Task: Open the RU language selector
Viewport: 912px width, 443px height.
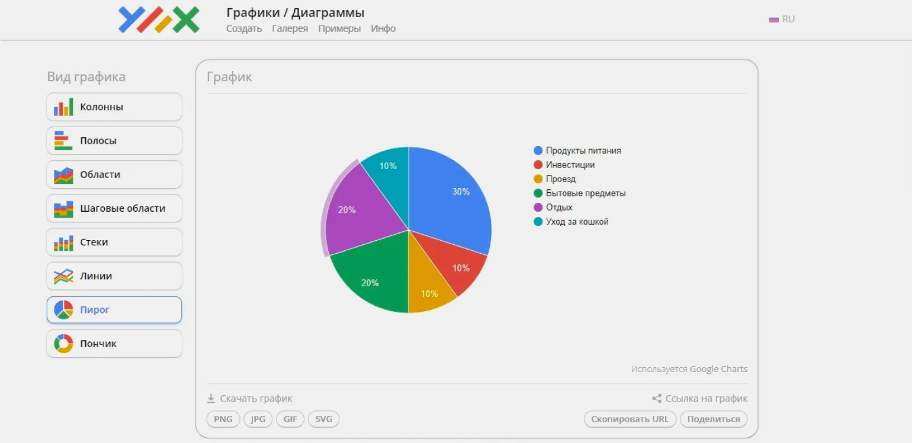Action: 782,19
